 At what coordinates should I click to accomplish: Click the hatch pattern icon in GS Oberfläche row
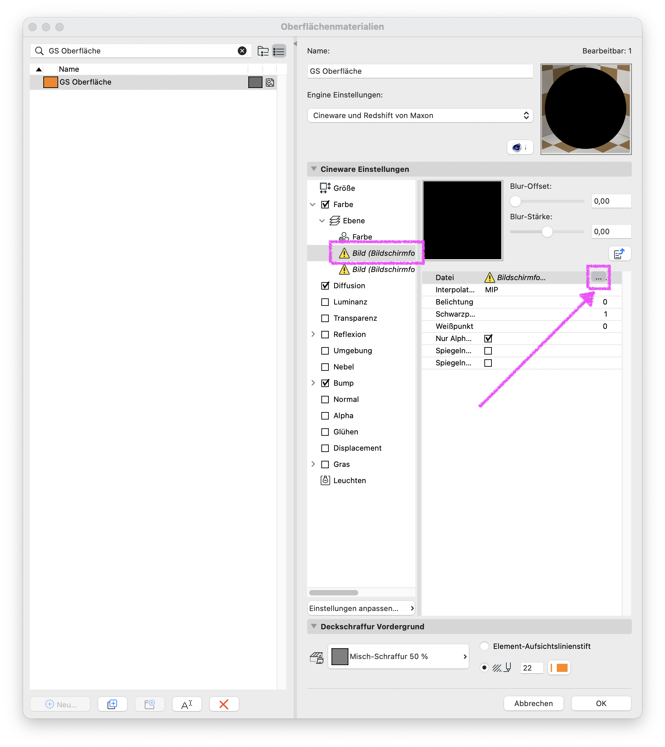[255, 82]
